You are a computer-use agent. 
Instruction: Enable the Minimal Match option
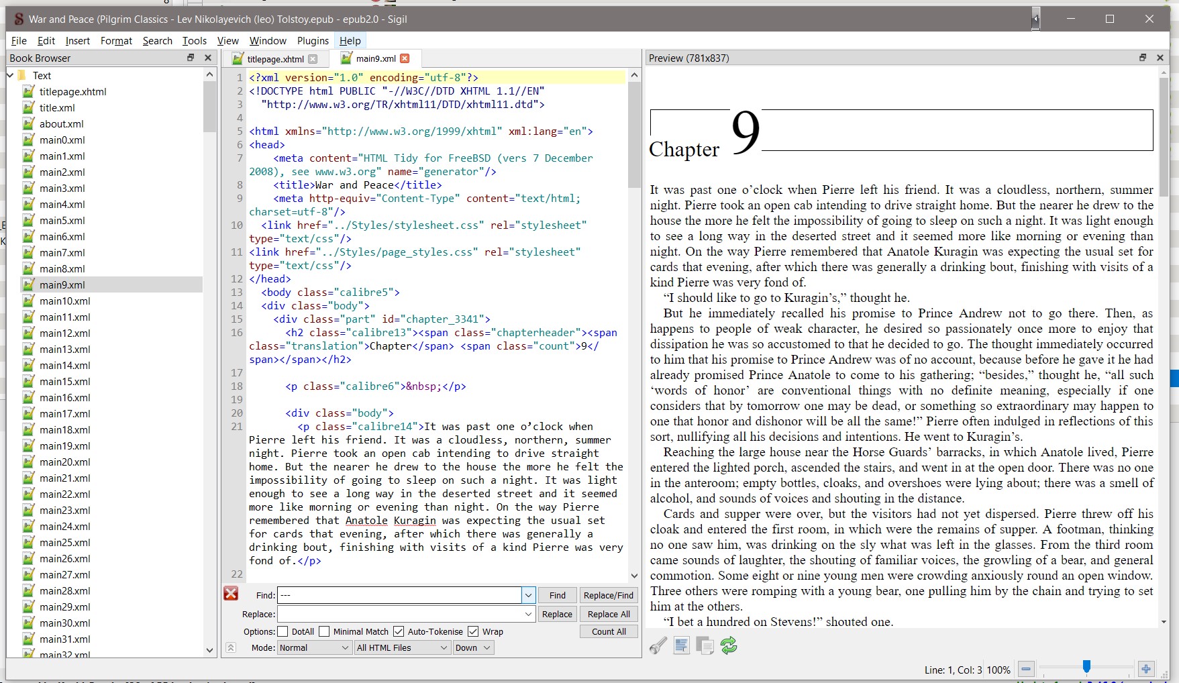click(x=324, y=631)
